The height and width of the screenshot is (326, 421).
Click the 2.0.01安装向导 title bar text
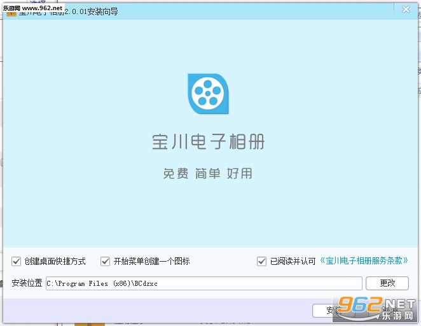click(91, 11)
